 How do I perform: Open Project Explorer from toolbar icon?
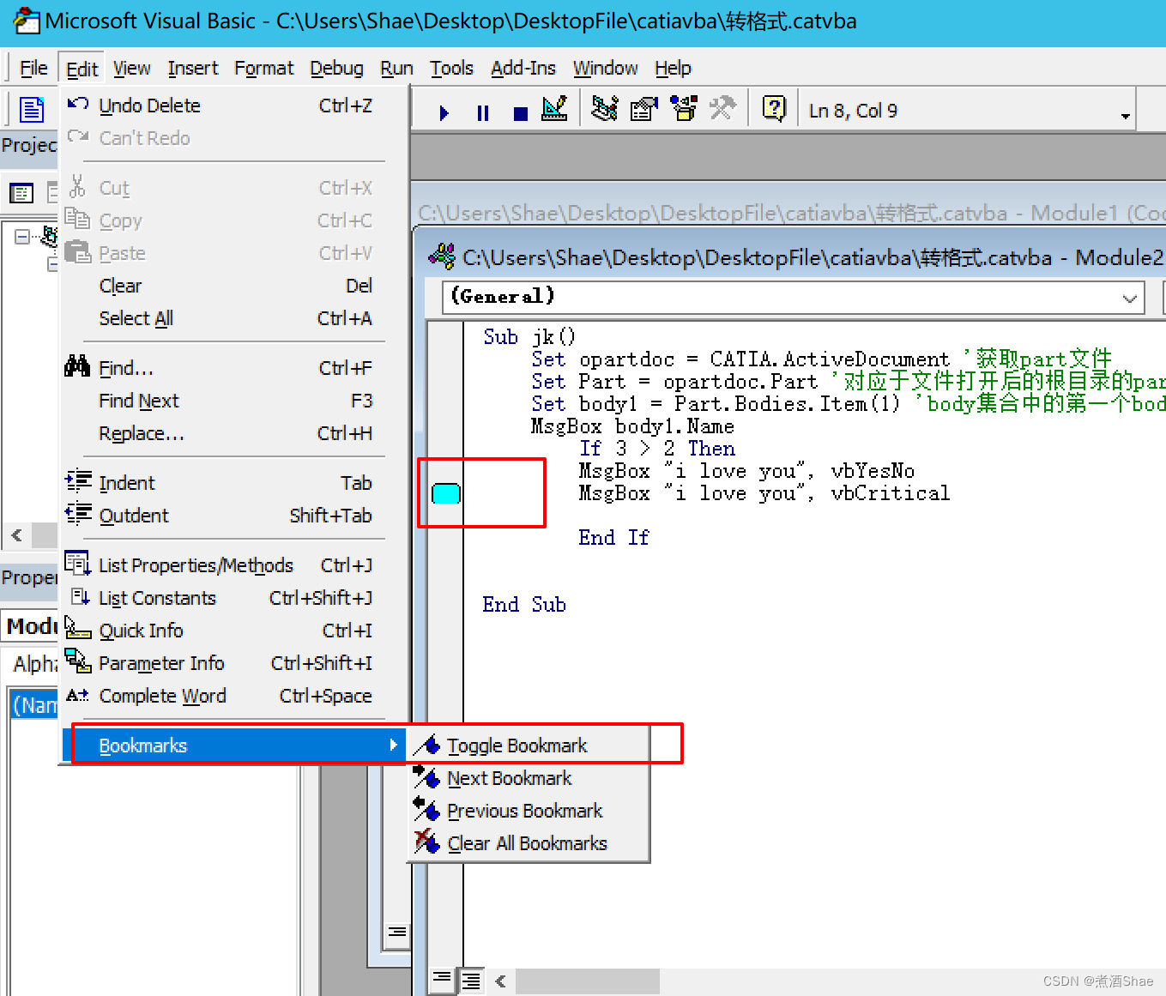(605, 109)
